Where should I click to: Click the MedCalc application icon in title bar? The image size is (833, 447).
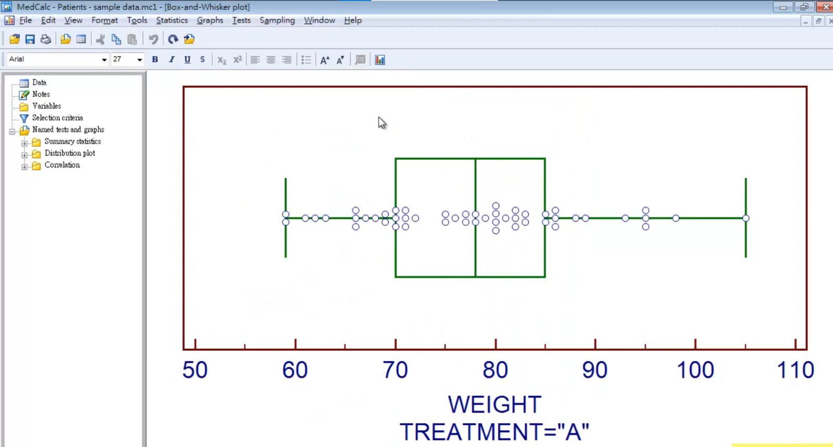[7, 7]
